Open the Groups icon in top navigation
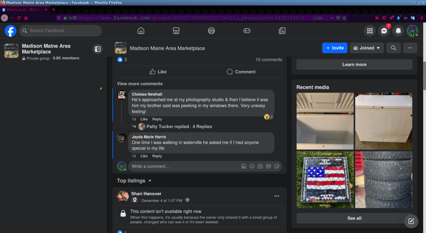This screenshot has height=233, width=426. [x=211, y=31]
